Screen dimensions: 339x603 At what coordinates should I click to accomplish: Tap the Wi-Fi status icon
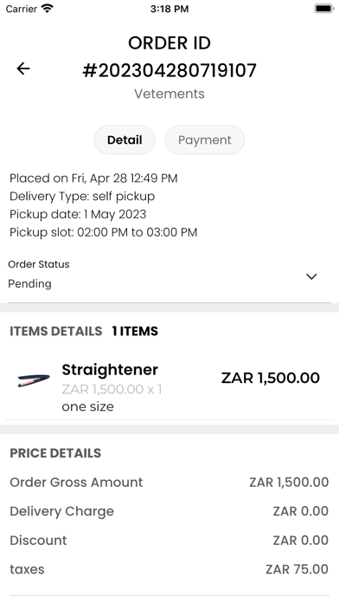pos(48,9)
